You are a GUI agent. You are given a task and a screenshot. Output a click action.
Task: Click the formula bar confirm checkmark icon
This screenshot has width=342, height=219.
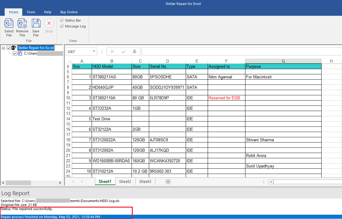pos(123,52)
